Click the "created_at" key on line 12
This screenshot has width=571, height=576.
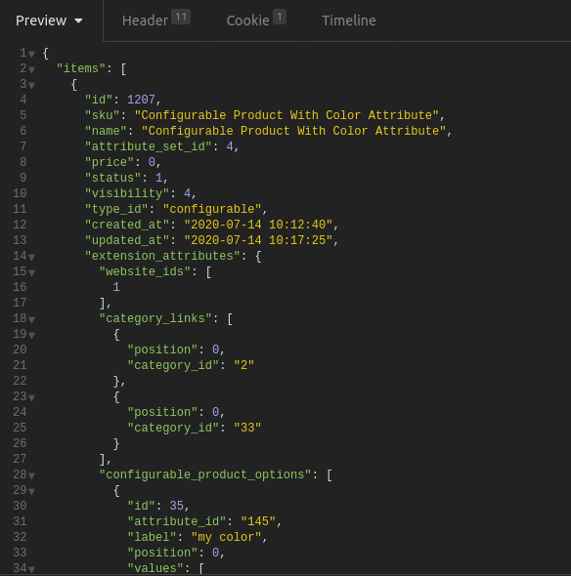pos(127,225)
